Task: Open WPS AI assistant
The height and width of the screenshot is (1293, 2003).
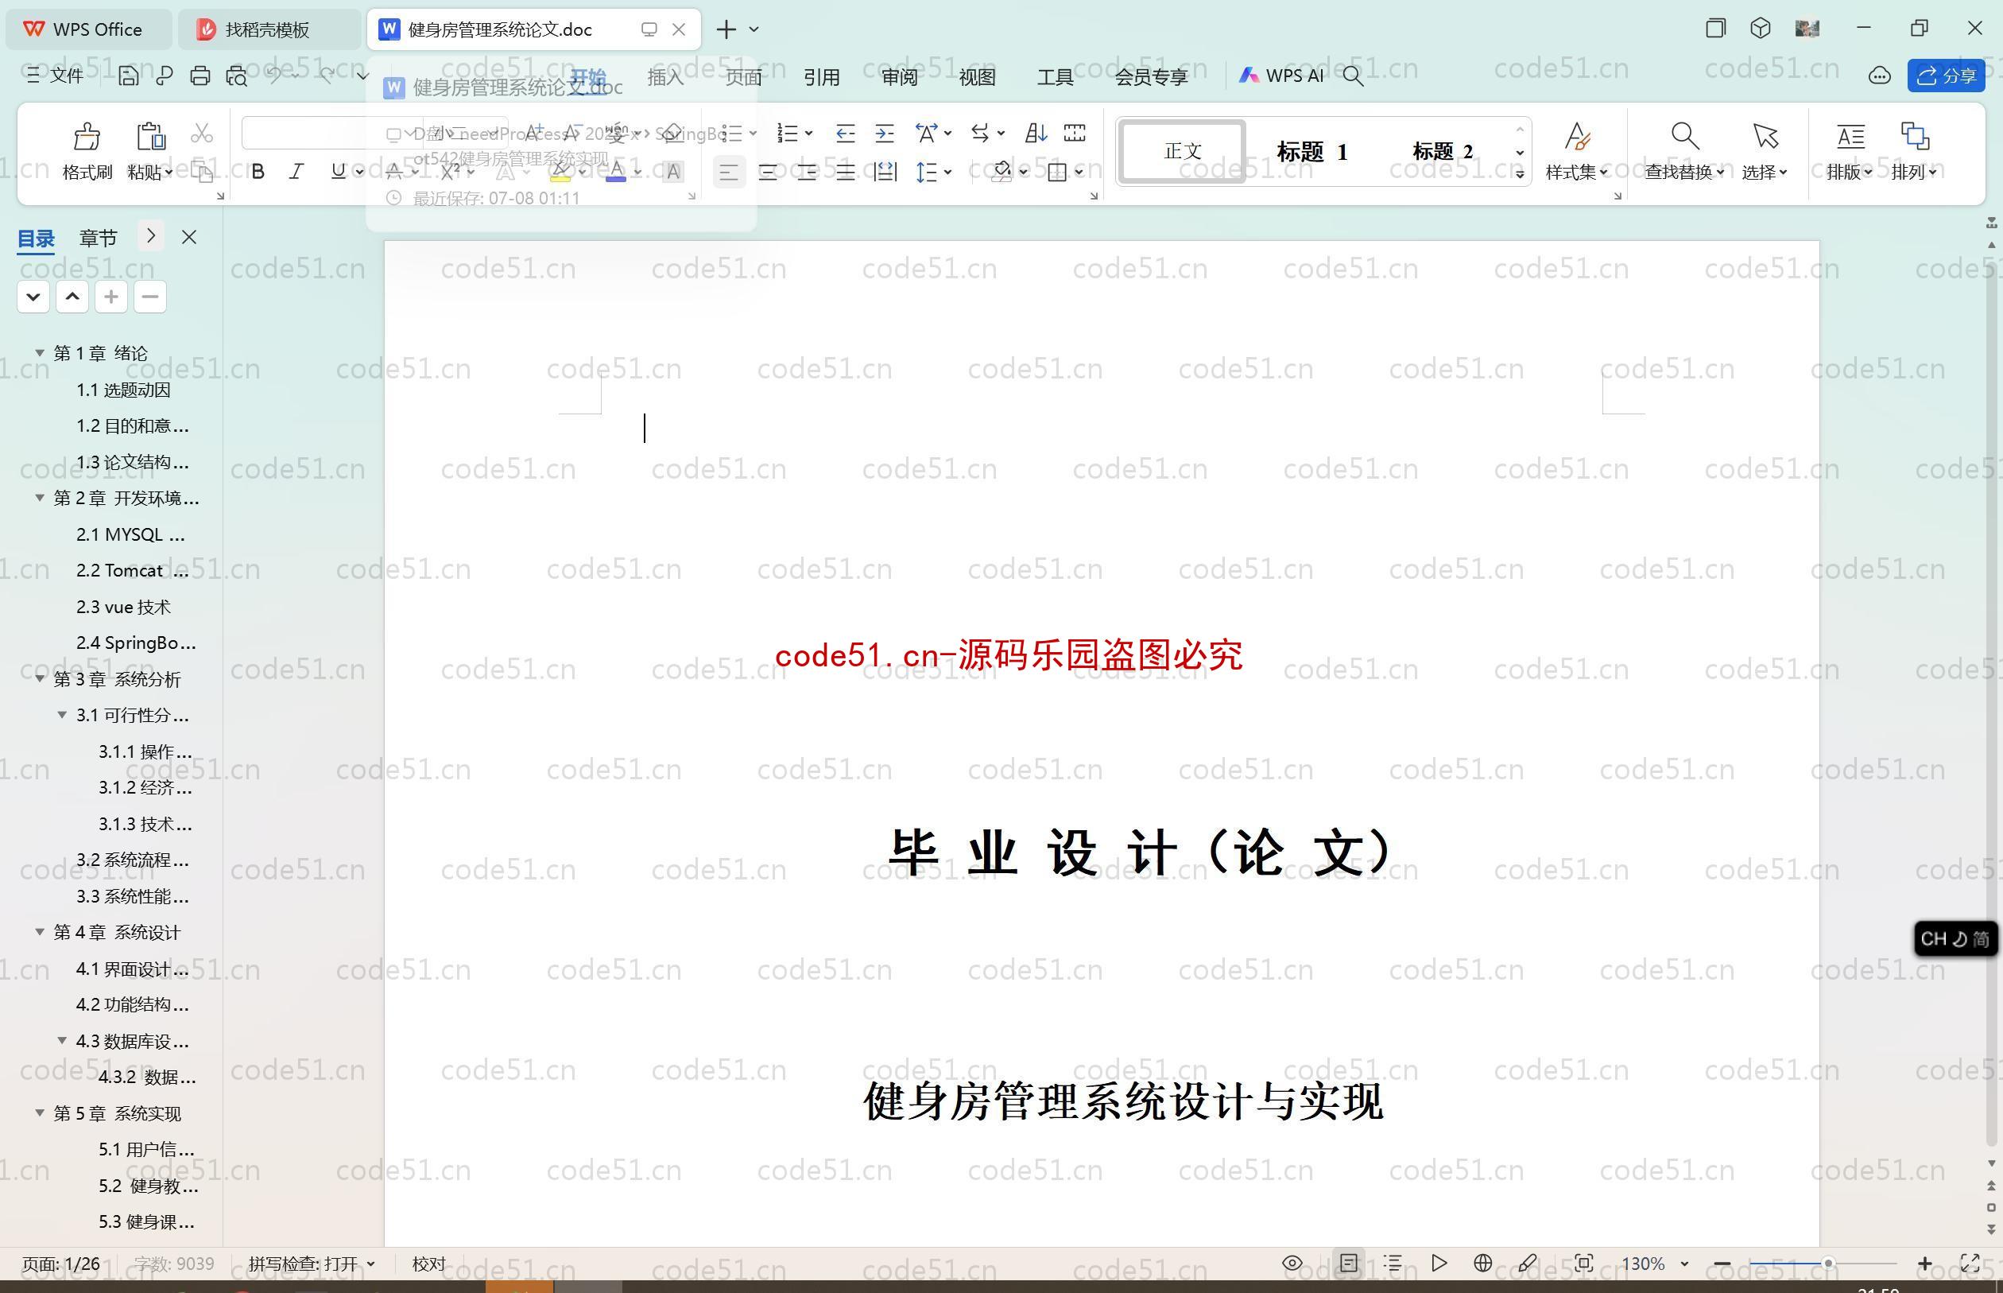Action: tap(1281, 76)
